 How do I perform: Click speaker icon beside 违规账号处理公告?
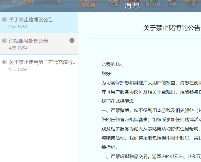point(4,41)
